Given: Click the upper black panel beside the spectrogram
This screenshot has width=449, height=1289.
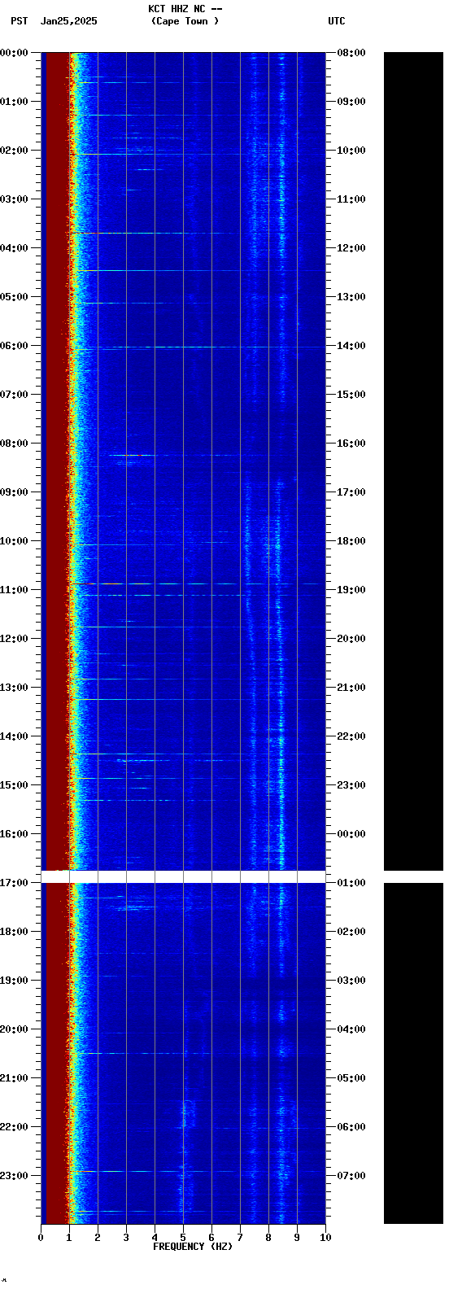Looking at the screenshot, I should pos(413,461).
